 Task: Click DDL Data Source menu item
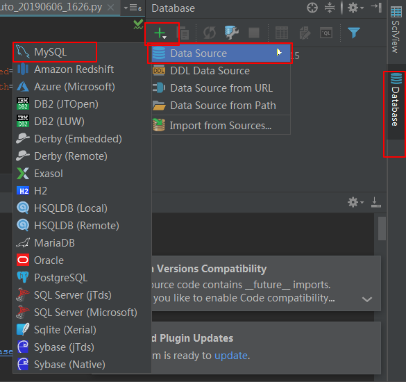click(x=221, y=71)
